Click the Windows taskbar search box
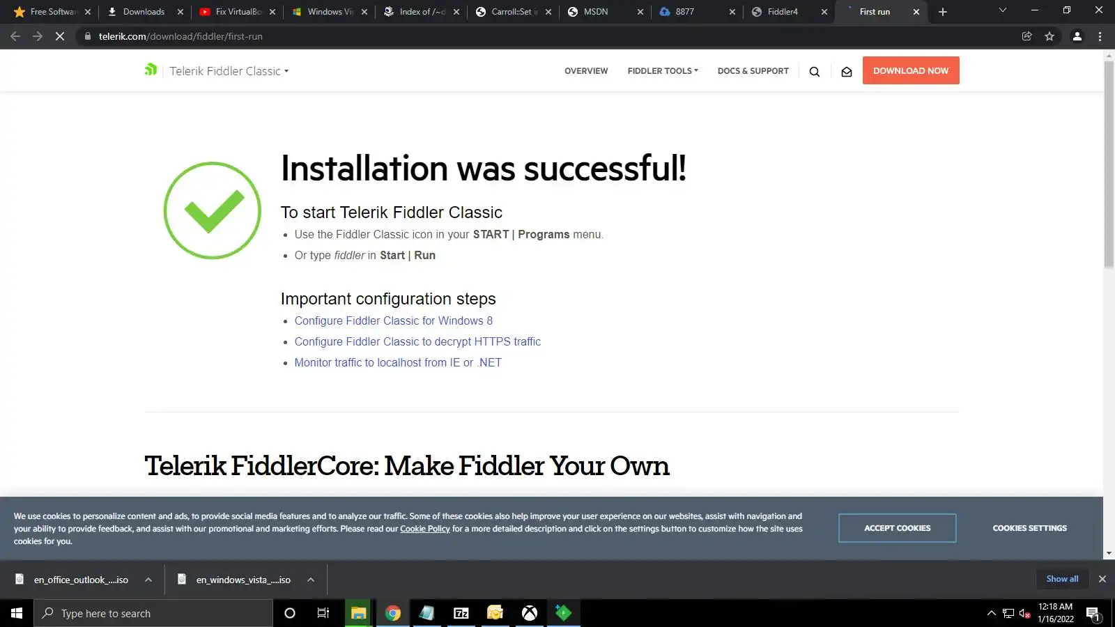The width and height of the screenshot is (1115, 627). point(153,613)
